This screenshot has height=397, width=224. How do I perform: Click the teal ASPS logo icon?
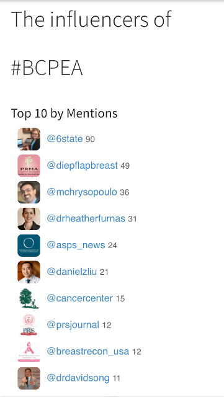tap(29, 246)
